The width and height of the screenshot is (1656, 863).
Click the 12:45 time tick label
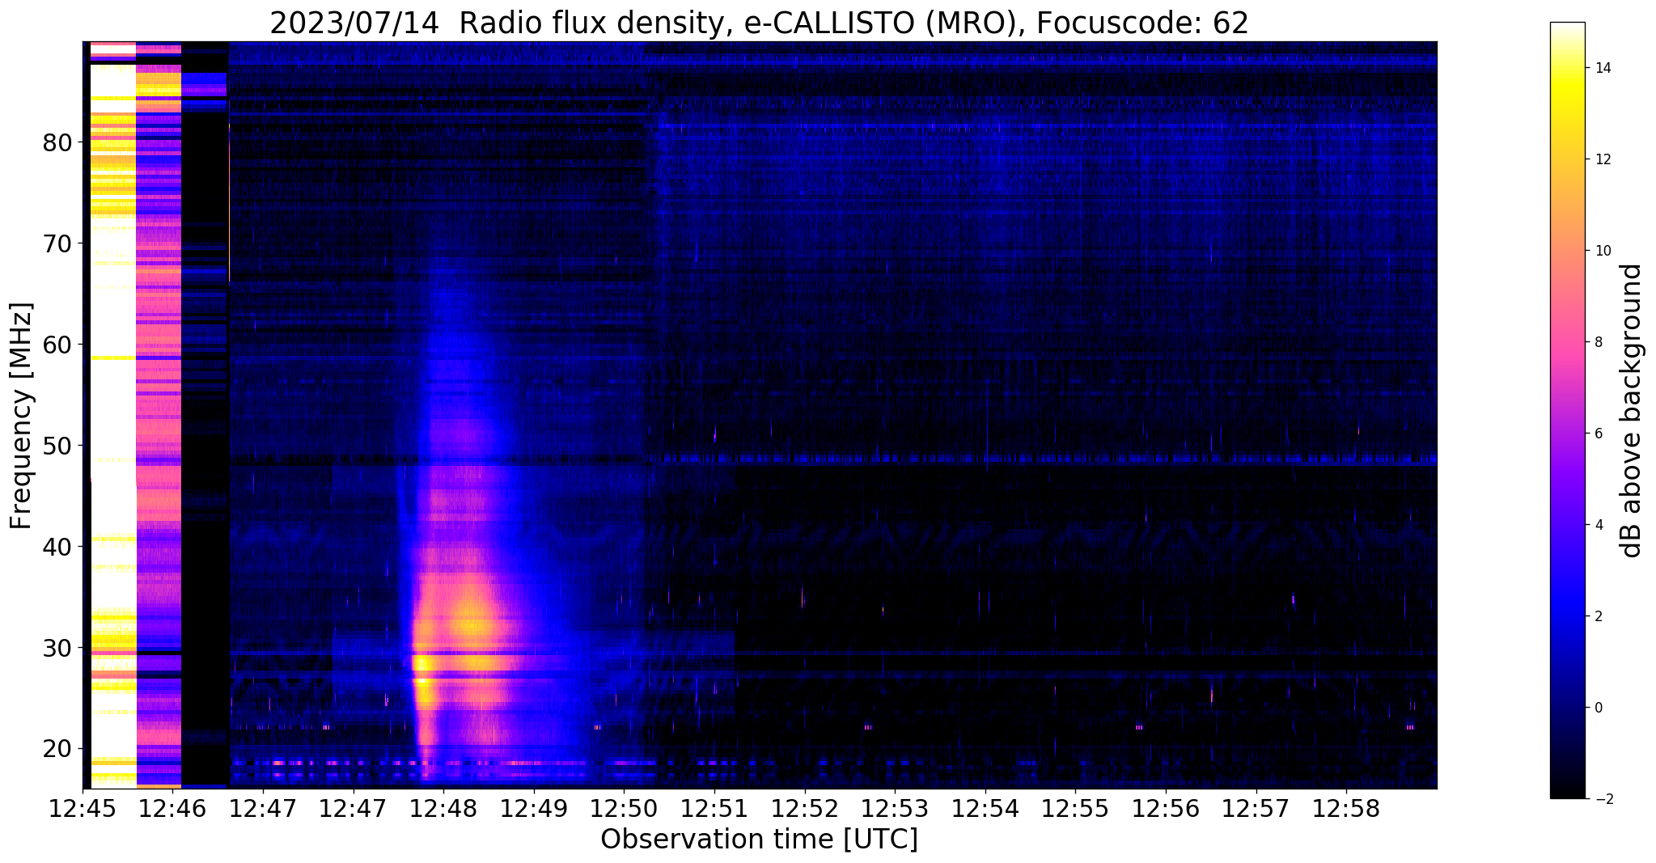tap(82, 809)
